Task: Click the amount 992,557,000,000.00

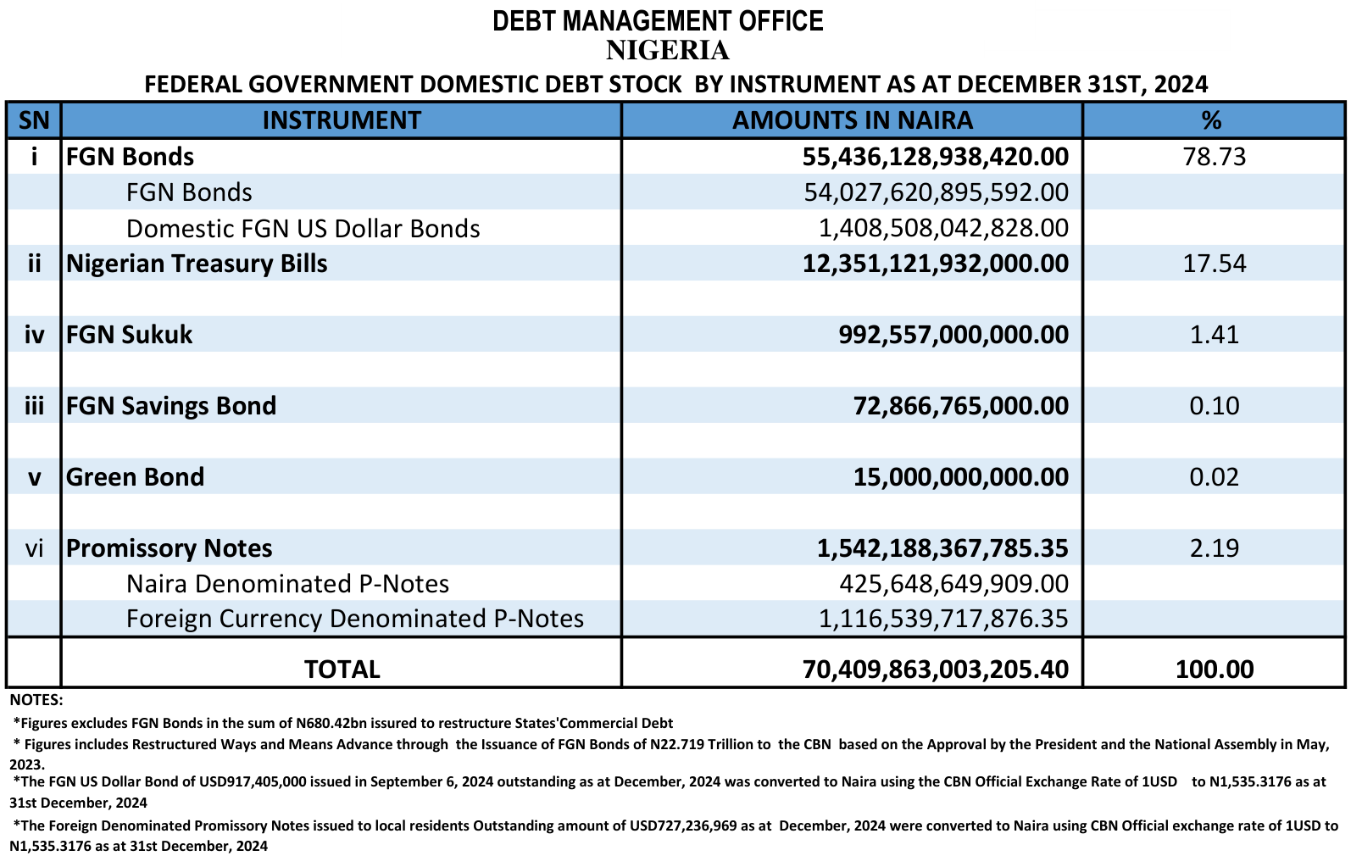Action: (954, 335)
